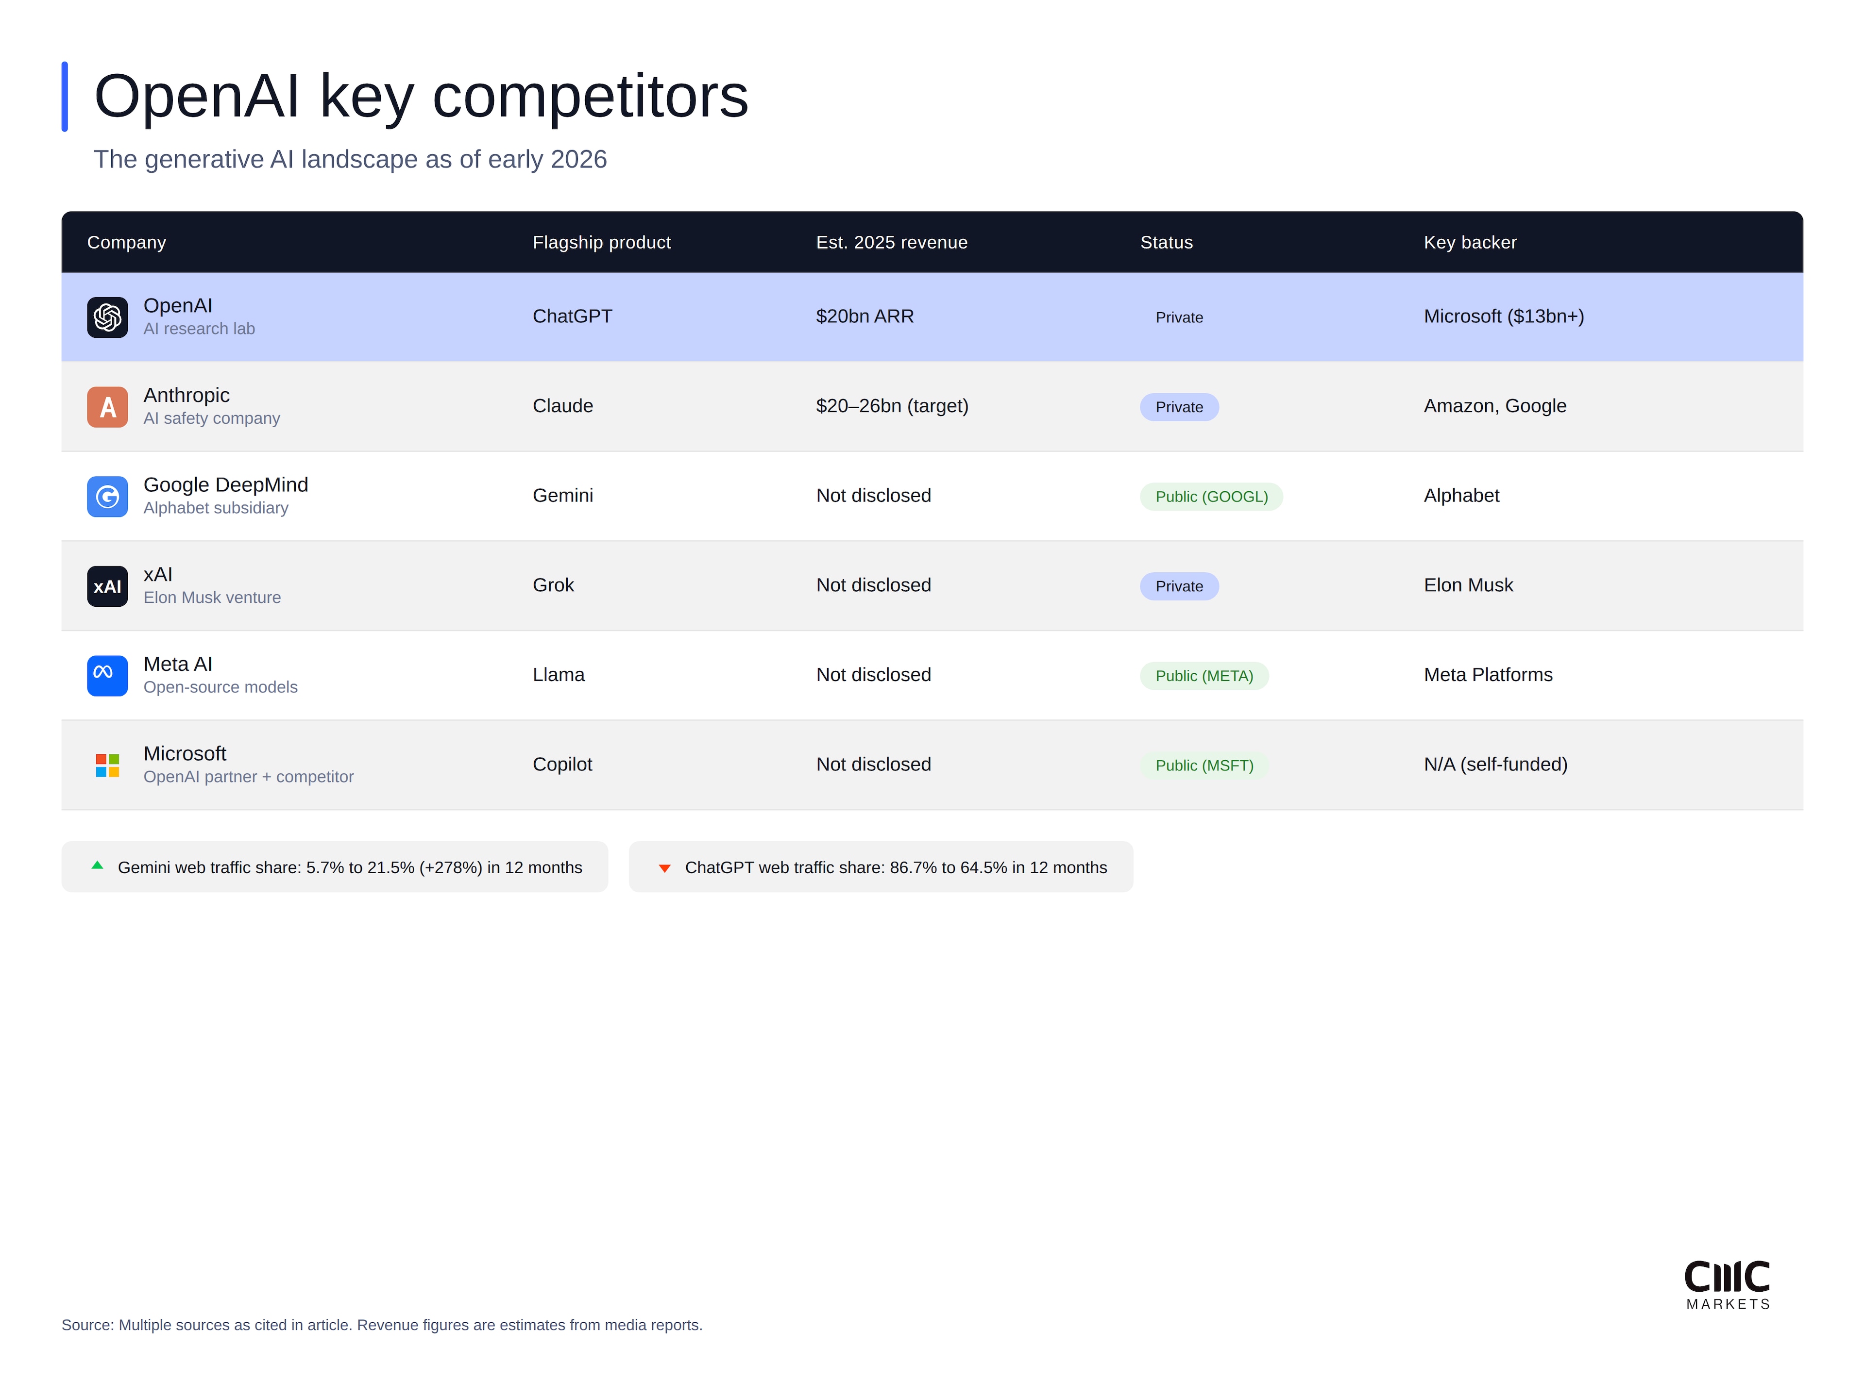Click the OpenAI logo icon
Screen dimensions: 1865x1398
click(107, 317)
